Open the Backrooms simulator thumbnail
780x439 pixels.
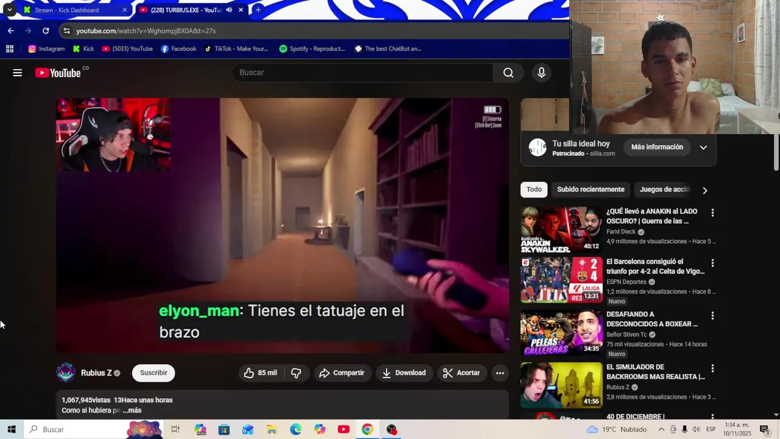click(x=561, y=385)
